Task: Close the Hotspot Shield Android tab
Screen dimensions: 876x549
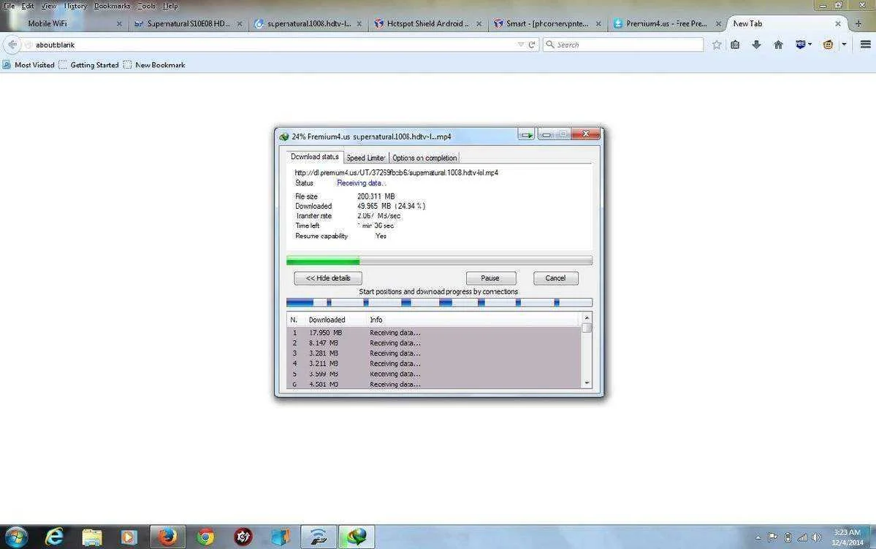Action: tap(479, 24)
